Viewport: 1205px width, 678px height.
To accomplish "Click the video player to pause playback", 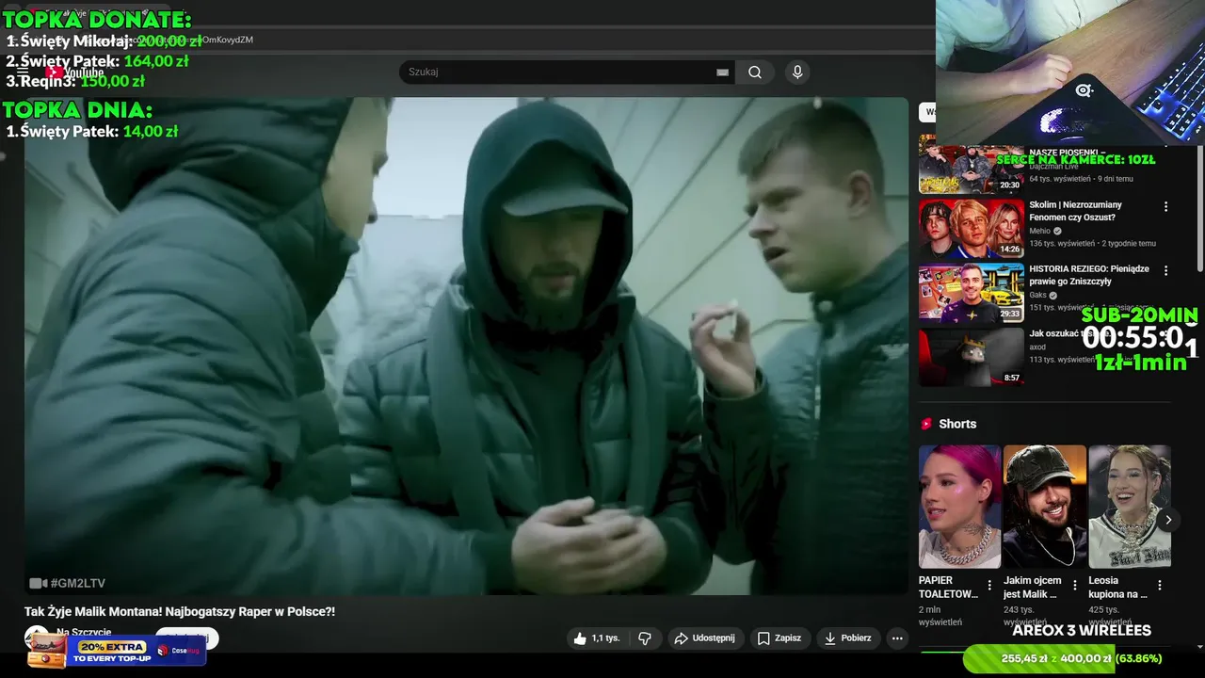I will pyautogui.click(x=466, y=346).
